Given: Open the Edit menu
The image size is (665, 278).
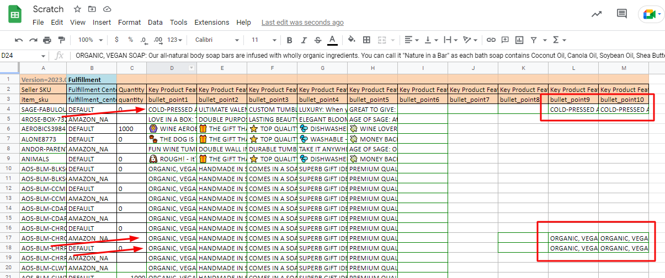Looking at the screenshot, I should click(x=57, y=23).
